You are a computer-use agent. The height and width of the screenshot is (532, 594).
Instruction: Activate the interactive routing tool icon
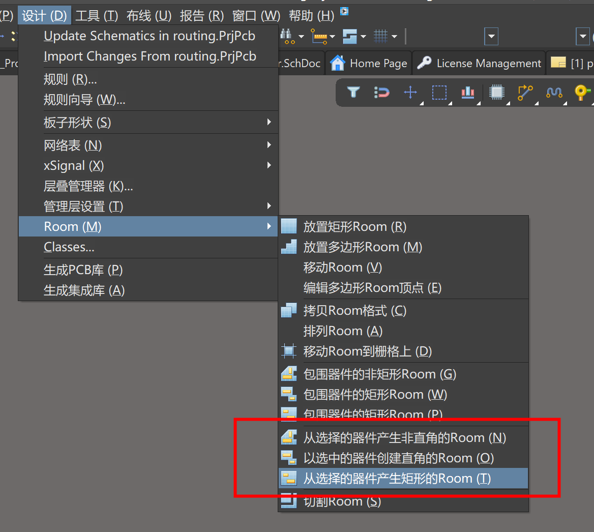coord(525,92)
